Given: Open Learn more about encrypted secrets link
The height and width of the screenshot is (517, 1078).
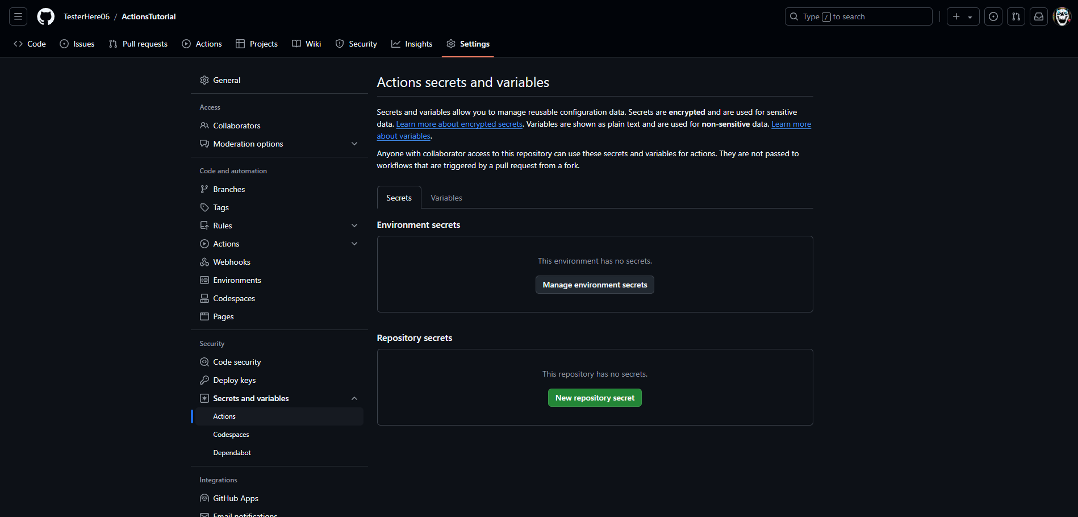Looking at the screenshot, I should (459, 124).
